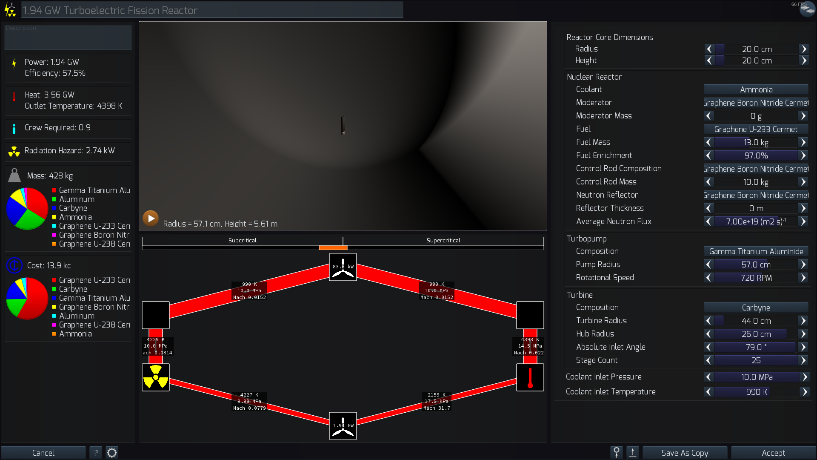Viewport: 817px width, 460px height.
Task: Click the radiation reactor node icon
Action: pyautogui.click(x=156, y=377)
